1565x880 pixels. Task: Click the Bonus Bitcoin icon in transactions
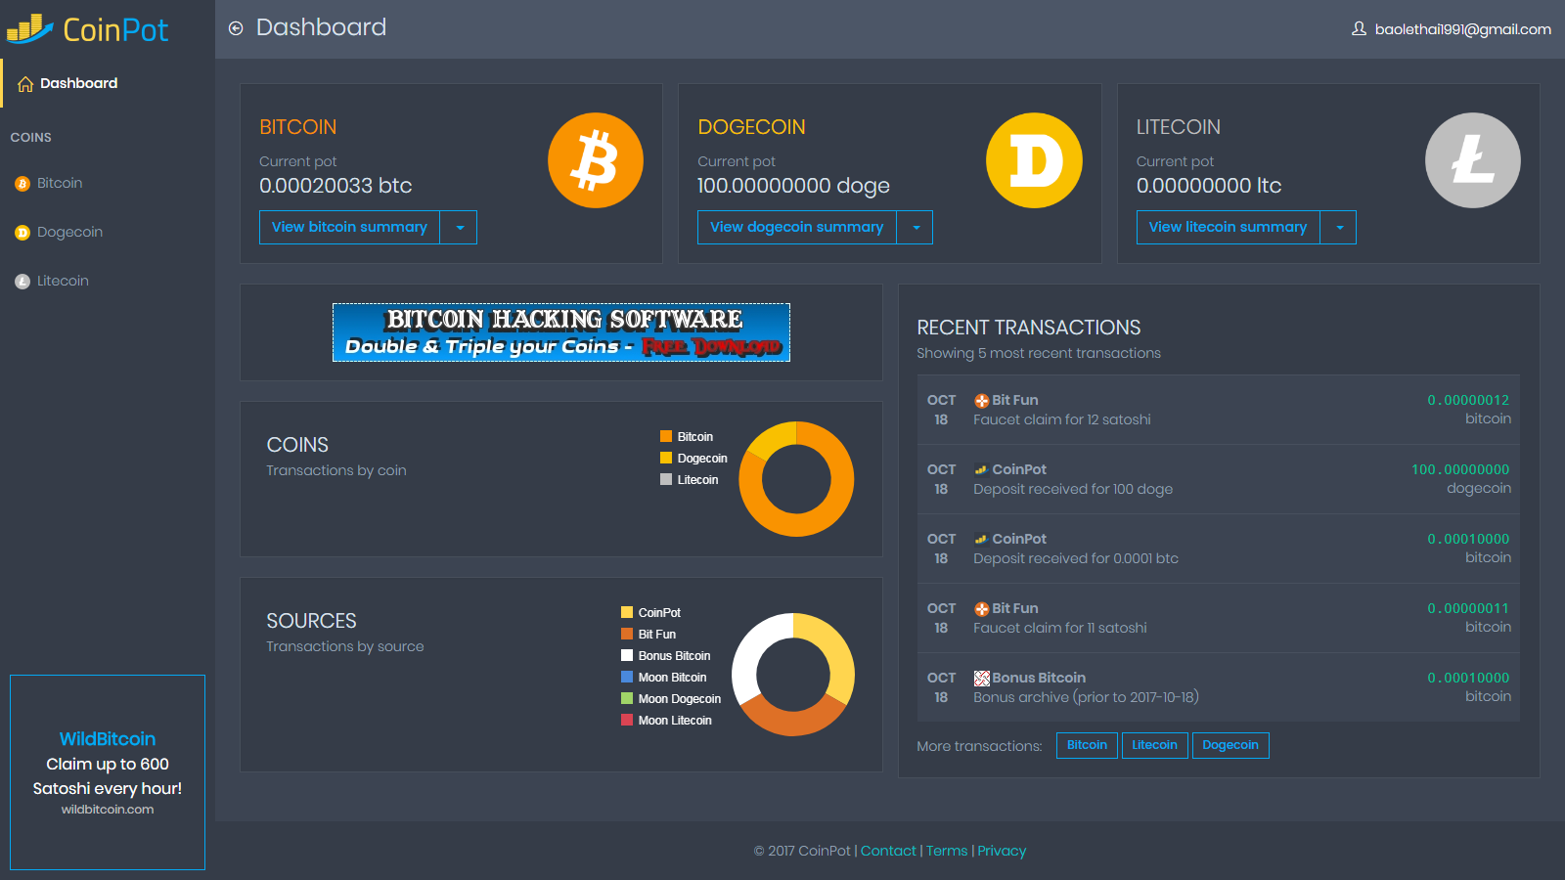coord(982,679)
